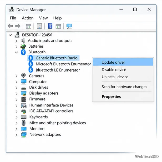Click the Display adapters icon
Screen dimensions: 162x162
(24, 93)
